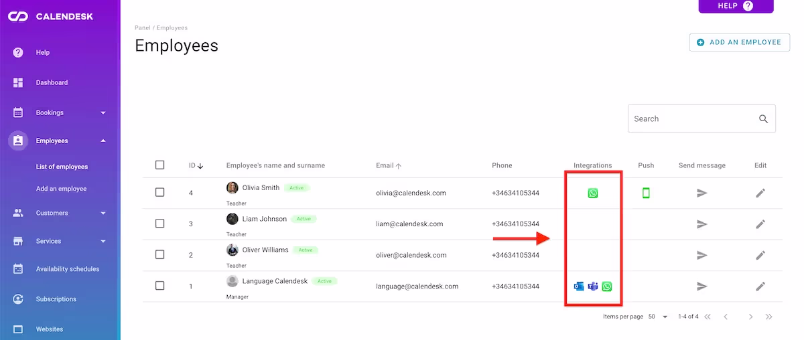This screenshot has width=804, height=340.
Task: Click the Add an Employee button
Action: (x=739, y=42)
